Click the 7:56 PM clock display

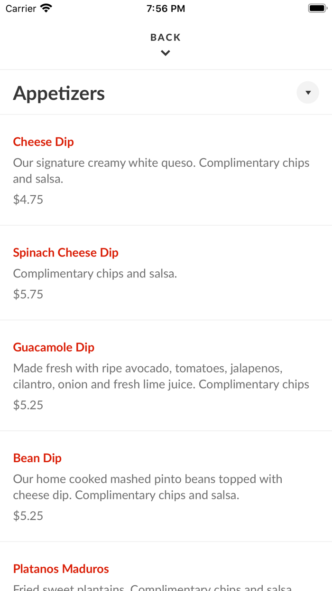[x=166, y=8]
